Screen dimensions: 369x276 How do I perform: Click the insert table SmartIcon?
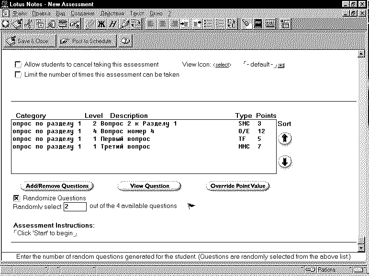[286, 24]
